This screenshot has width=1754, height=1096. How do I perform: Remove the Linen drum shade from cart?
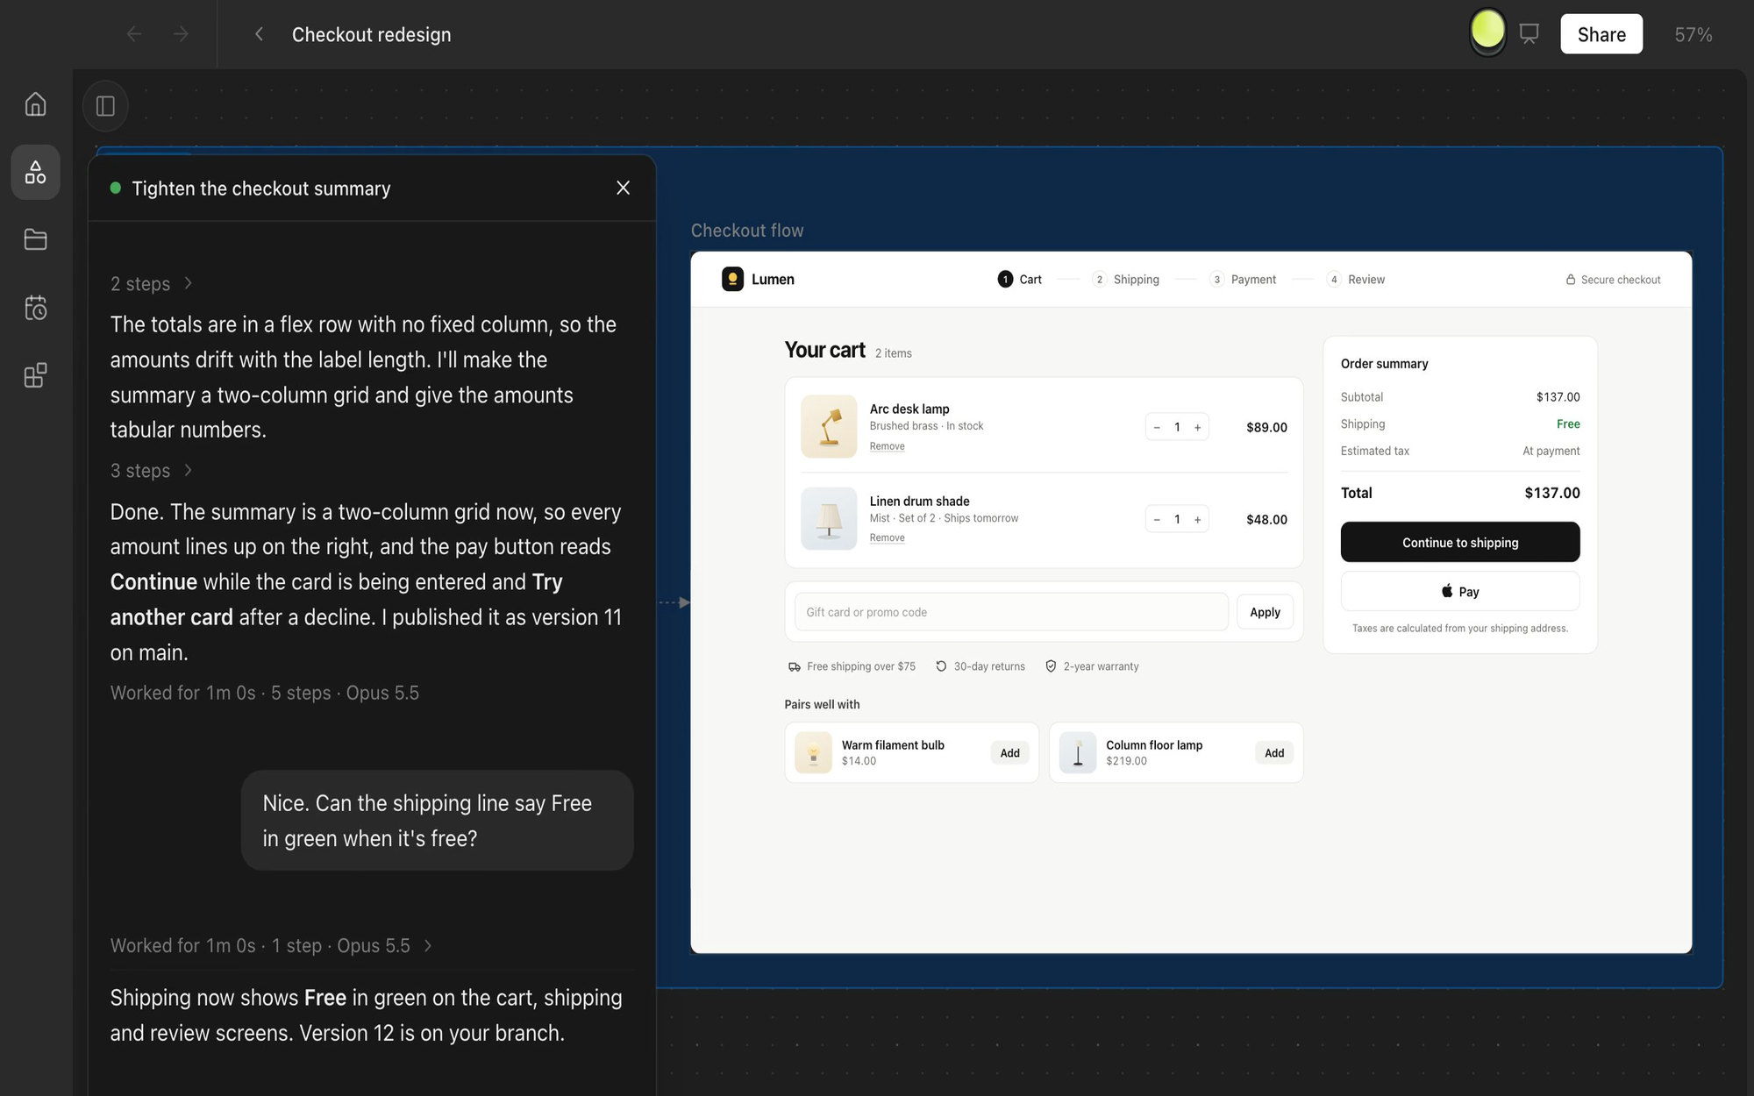pos(887,538)
